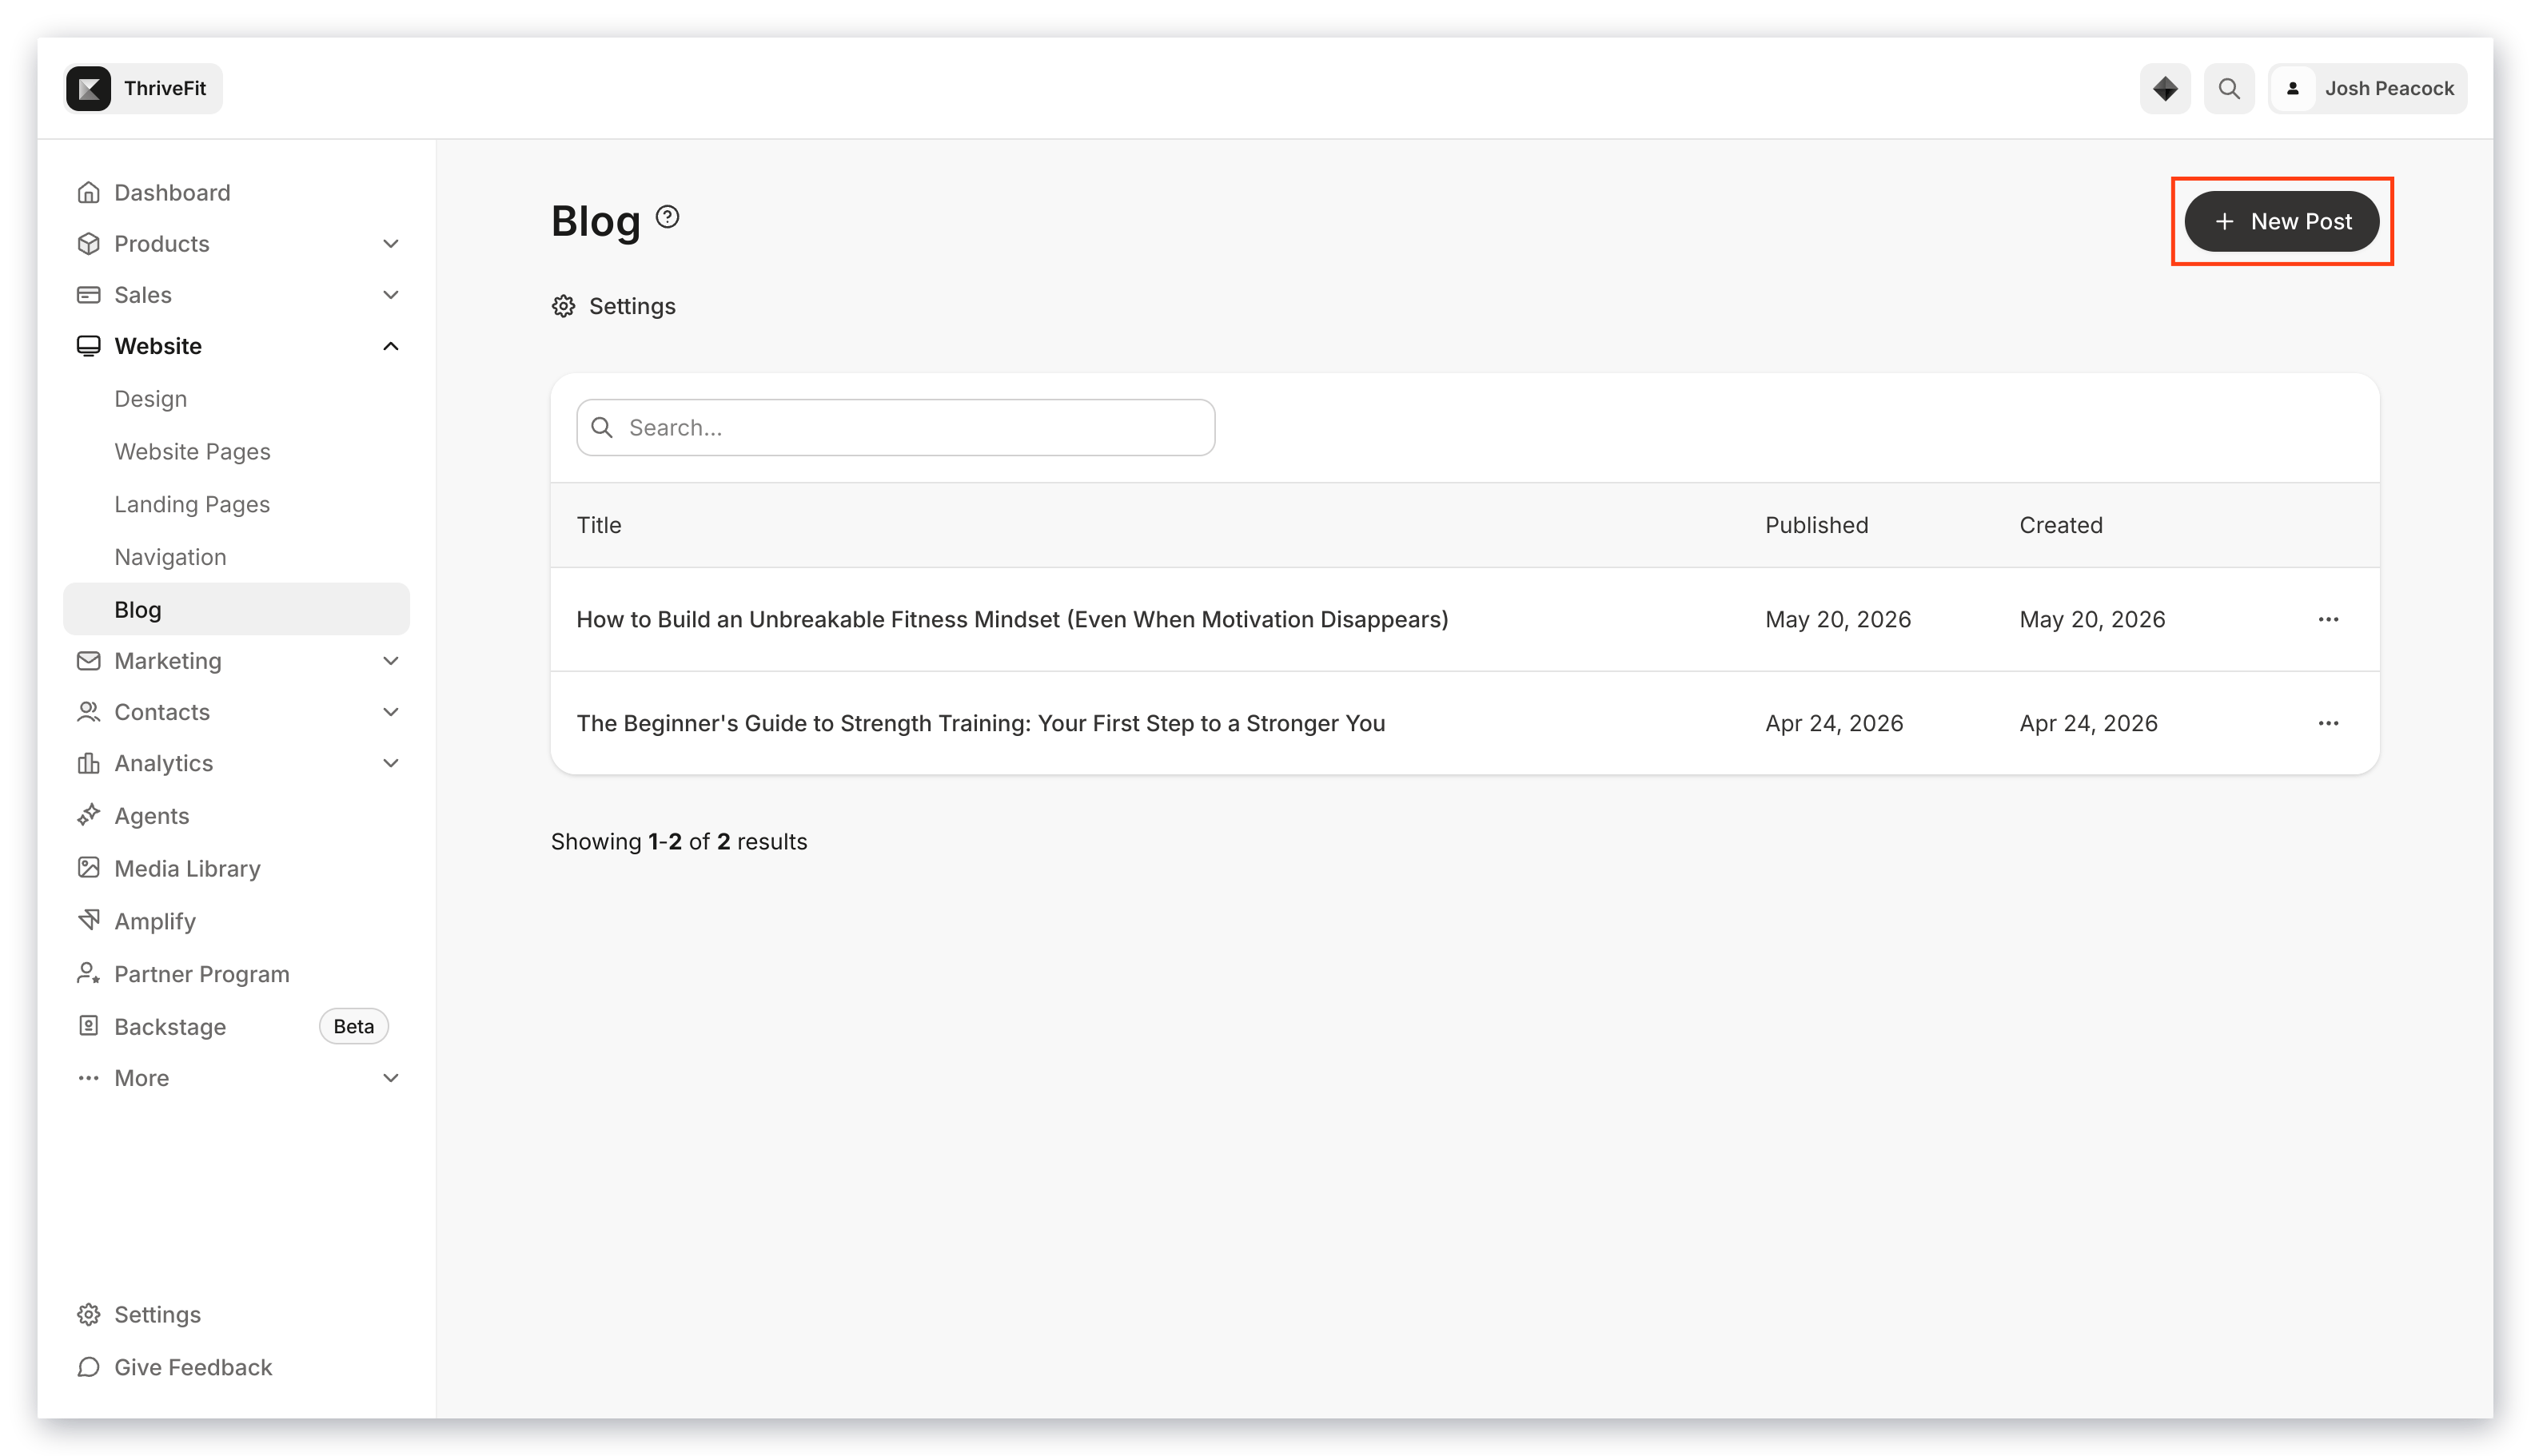
Task: Go to Dashboard in sidebar
Action: (x=236, y=192)
